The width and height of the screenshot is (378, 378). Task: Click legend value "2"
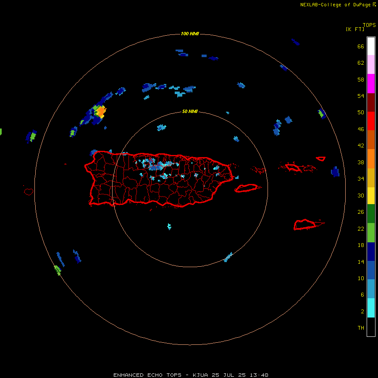click(362, 312)
